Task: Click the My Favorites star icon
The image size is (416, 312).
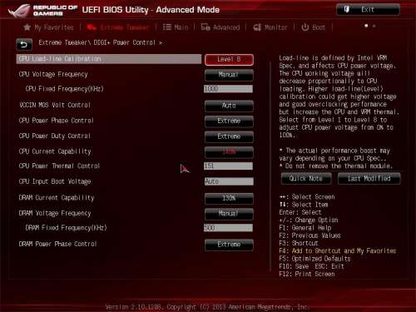Action: pos(27,27)
